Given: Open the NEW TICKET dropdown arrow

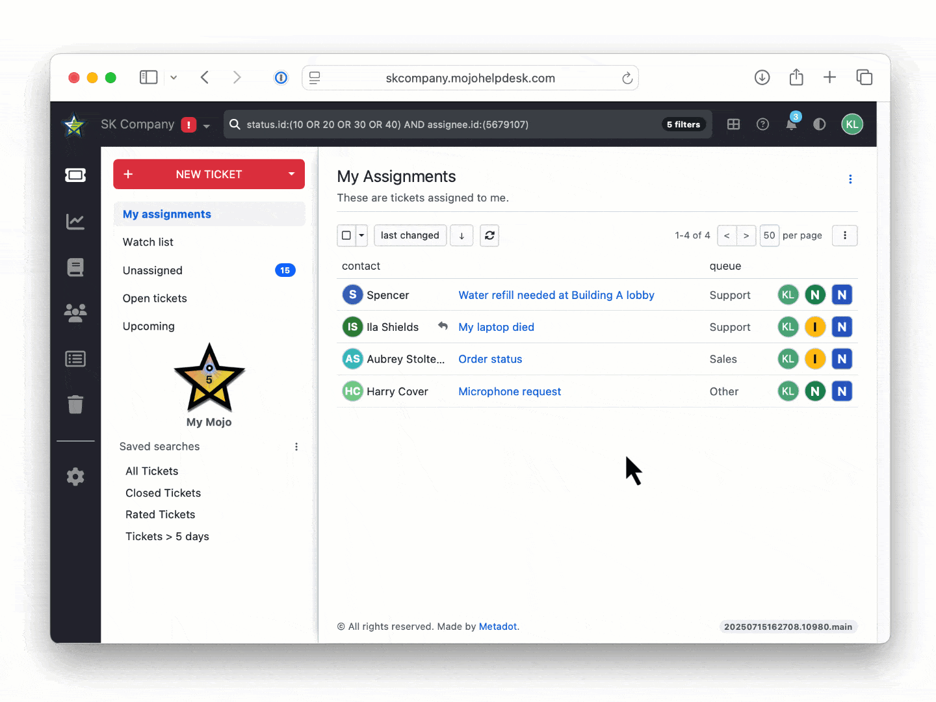Looking at the screenshot, I should tap(291, 174).
